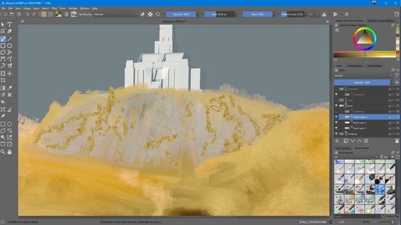Screen dimensions: 401x225
Task: Pick the Multibrush tool
Action: [9, 66]
